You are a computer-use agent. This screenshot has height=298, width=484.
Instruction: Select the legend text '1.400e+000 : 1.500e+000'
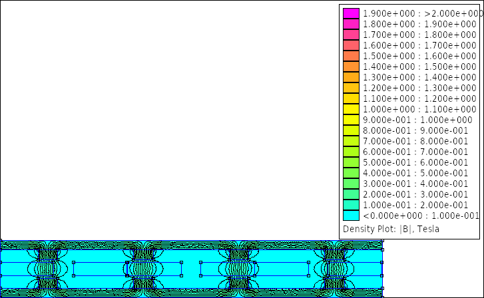[420, 67]
